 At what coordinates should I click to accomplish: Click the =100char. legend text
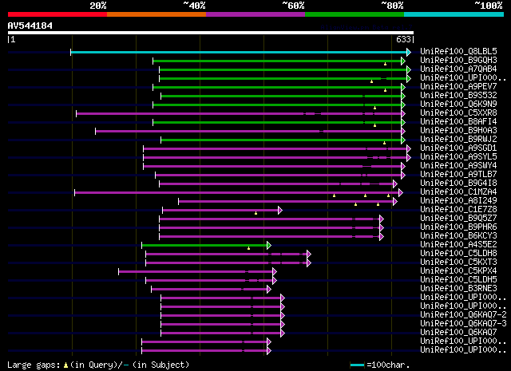[x=388, y=365]
